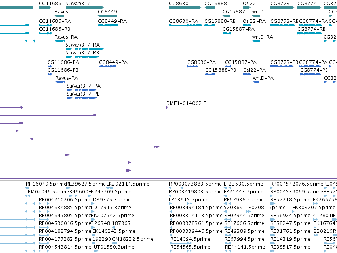Click the RE44141.5prime EST label

(245, 247)
